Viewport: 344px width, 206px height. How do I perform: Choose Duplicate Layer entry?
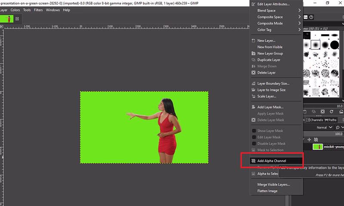point(276,60)
